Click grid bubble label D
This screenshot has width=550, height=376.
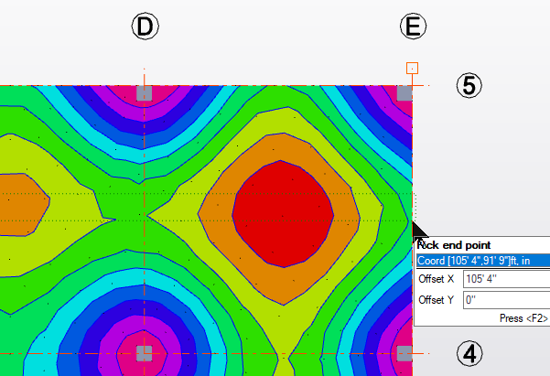(146, 27)
